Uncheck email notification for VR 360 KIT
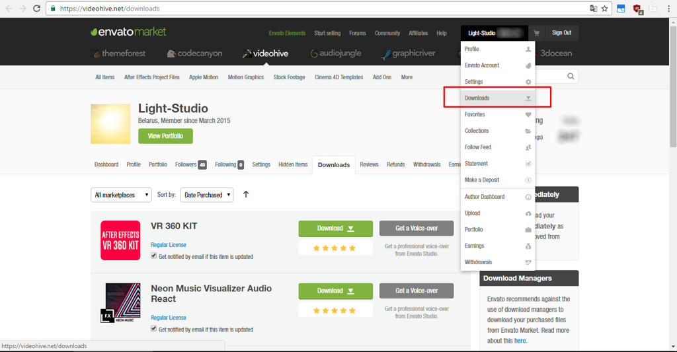 tap(154, 256)
